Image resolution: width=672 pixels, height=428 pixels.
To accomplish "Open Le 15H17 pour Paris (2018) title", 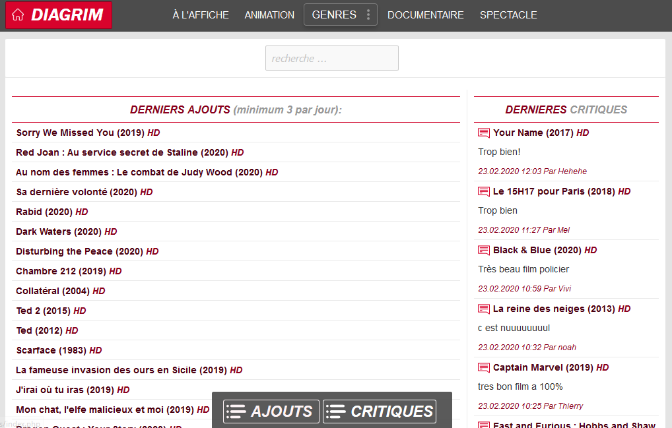I will pos(562,191).
